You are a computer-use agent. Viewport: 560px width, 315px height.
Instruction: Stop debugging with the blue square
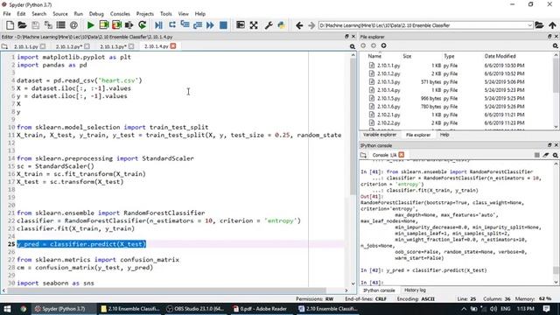click(223, 25)
